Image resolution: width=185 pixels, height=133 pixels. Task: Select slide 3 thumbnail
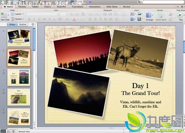(19, 77)
